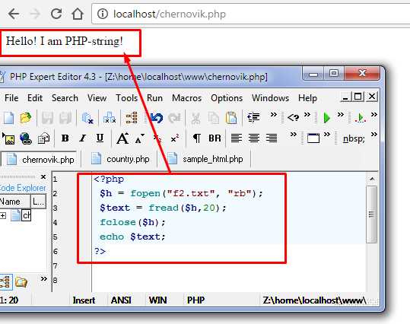
Task: Click the form insert toolbar icon
Action: [x=43, y=138]
